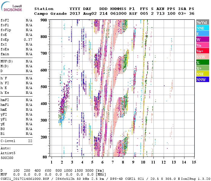Click the Artist5 auto-scaling label

[x=8, y=153]
